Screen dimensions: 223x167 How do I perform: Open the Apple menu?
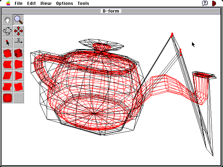[8, 3]
